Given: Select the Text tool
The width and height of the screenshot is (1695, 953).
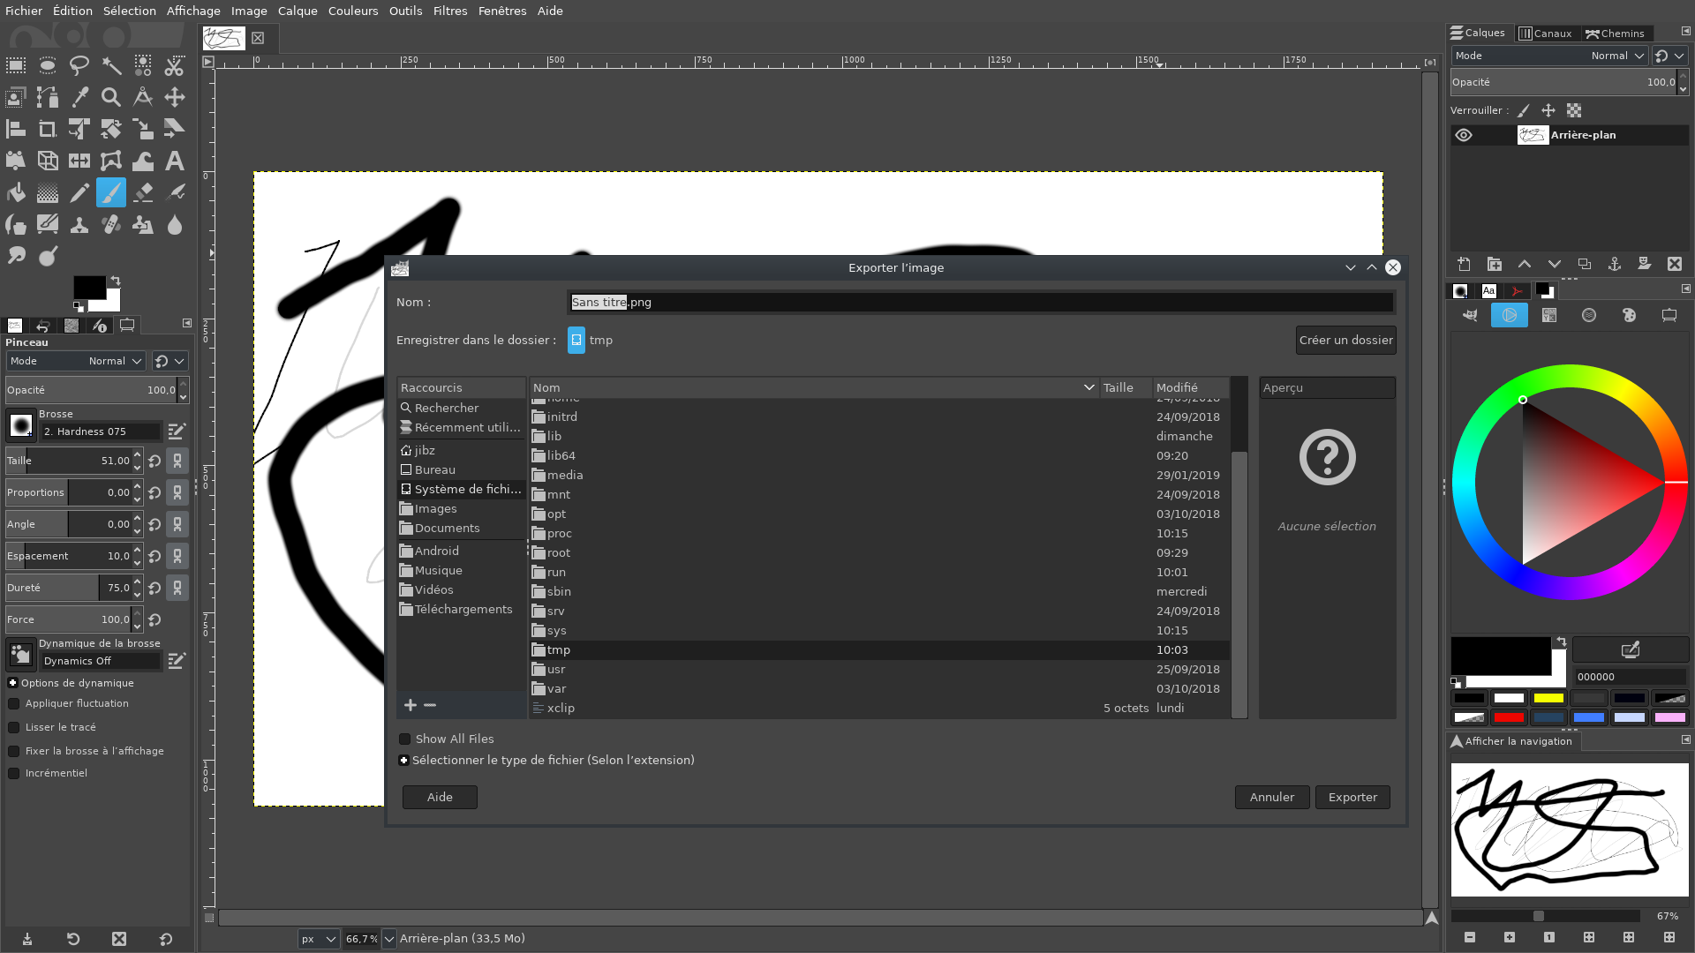Looking at the screenshot, I should (x=175, y=161).
